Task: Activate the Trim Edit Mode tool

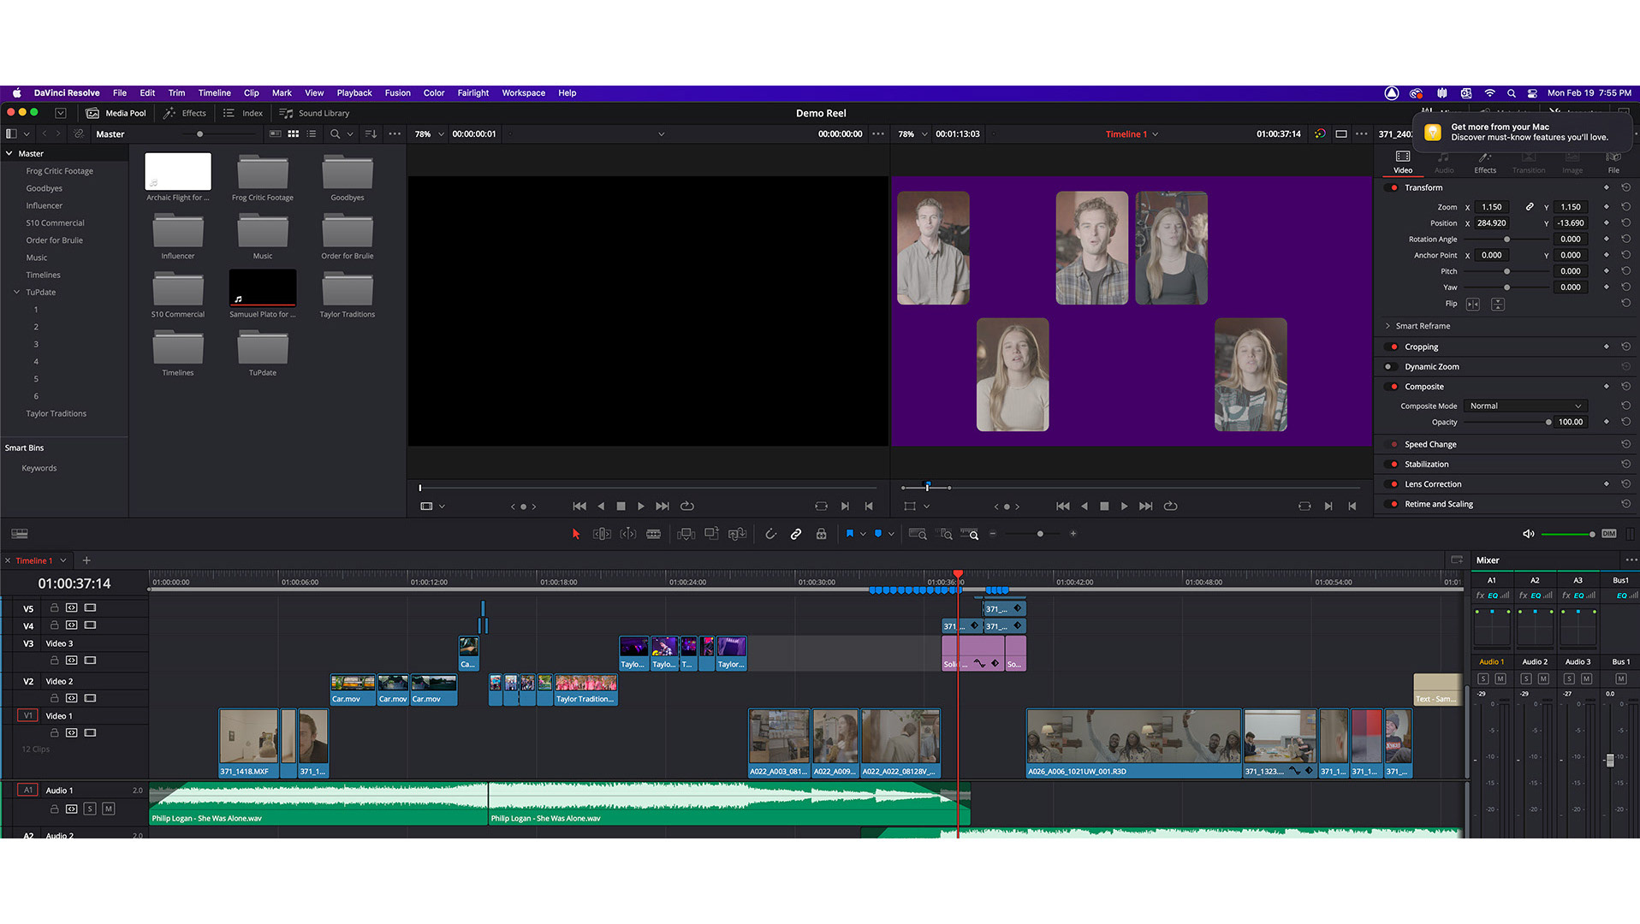Action: coord(602,534)
